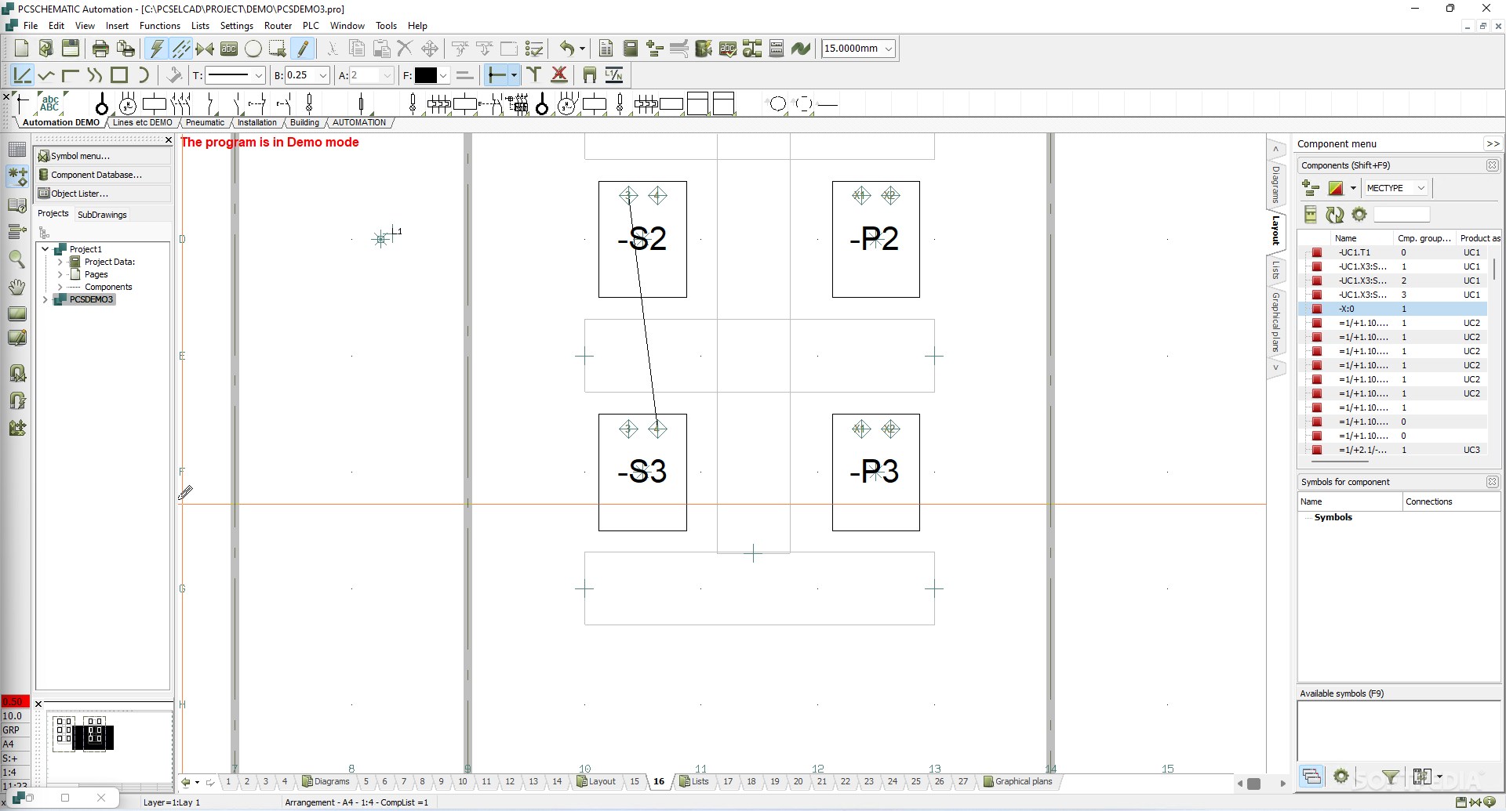Open the Router menu
Viewport: 1506px width, 811px height.
[278, 26]
